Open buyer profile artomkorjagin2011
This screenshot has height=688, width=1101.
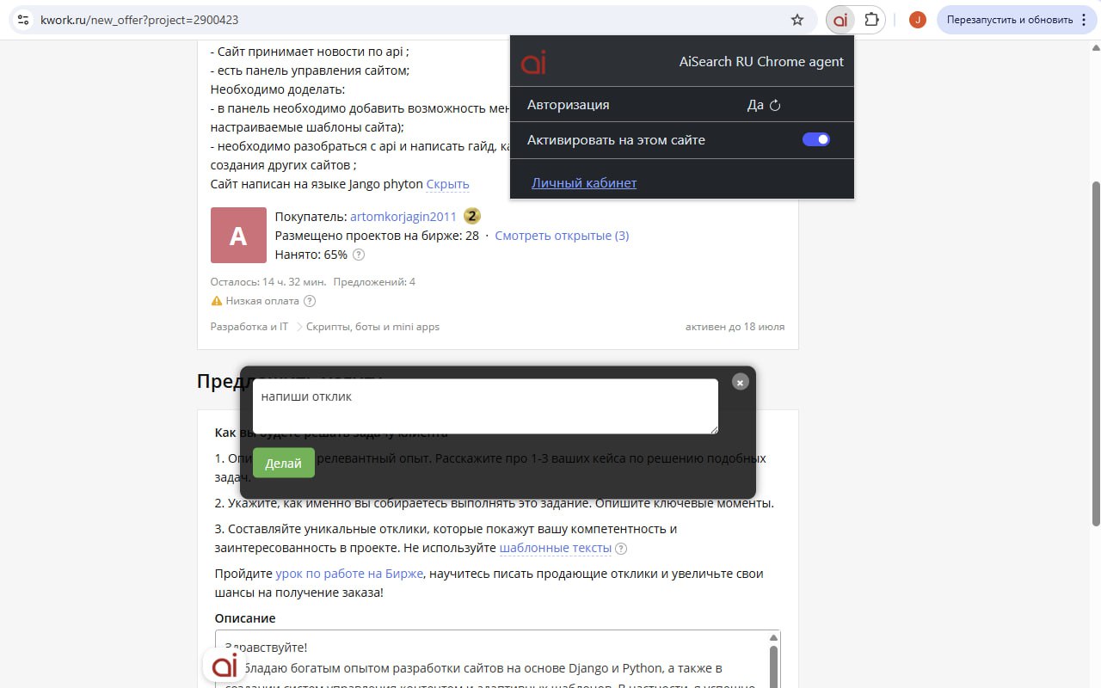click(403, 216)
